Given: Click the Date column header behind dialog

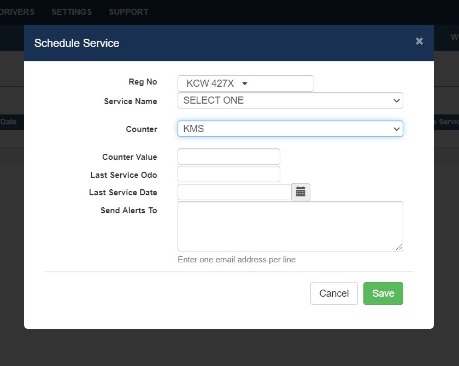Looking at the screenshot, I should (8, 122).
